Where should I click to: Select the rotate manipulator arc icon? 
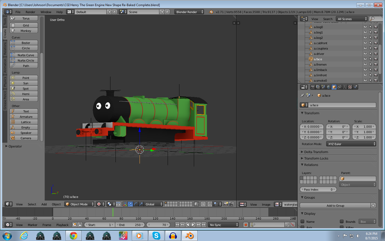[x=135, y=204]
